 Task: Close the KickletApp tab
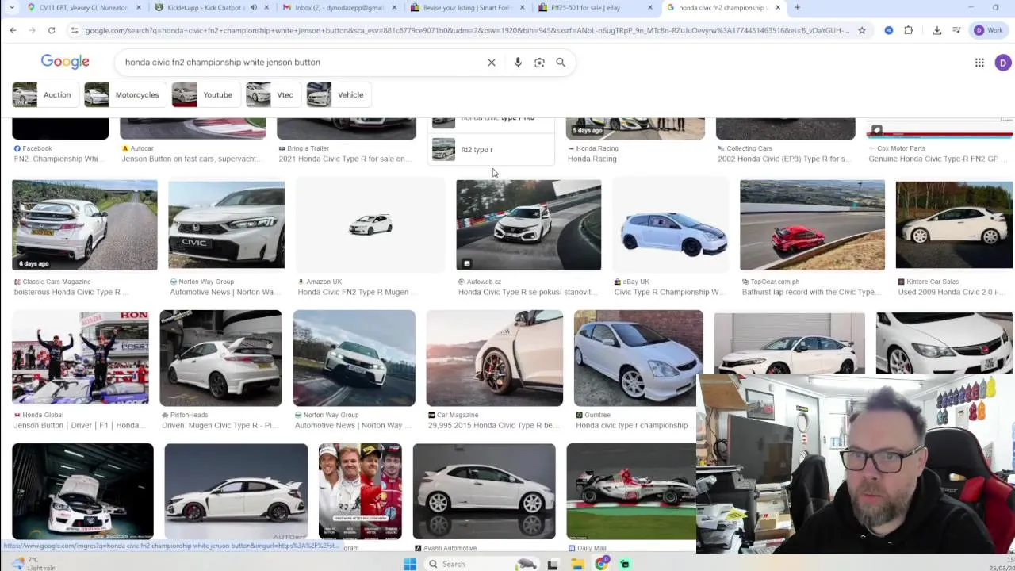266,8
